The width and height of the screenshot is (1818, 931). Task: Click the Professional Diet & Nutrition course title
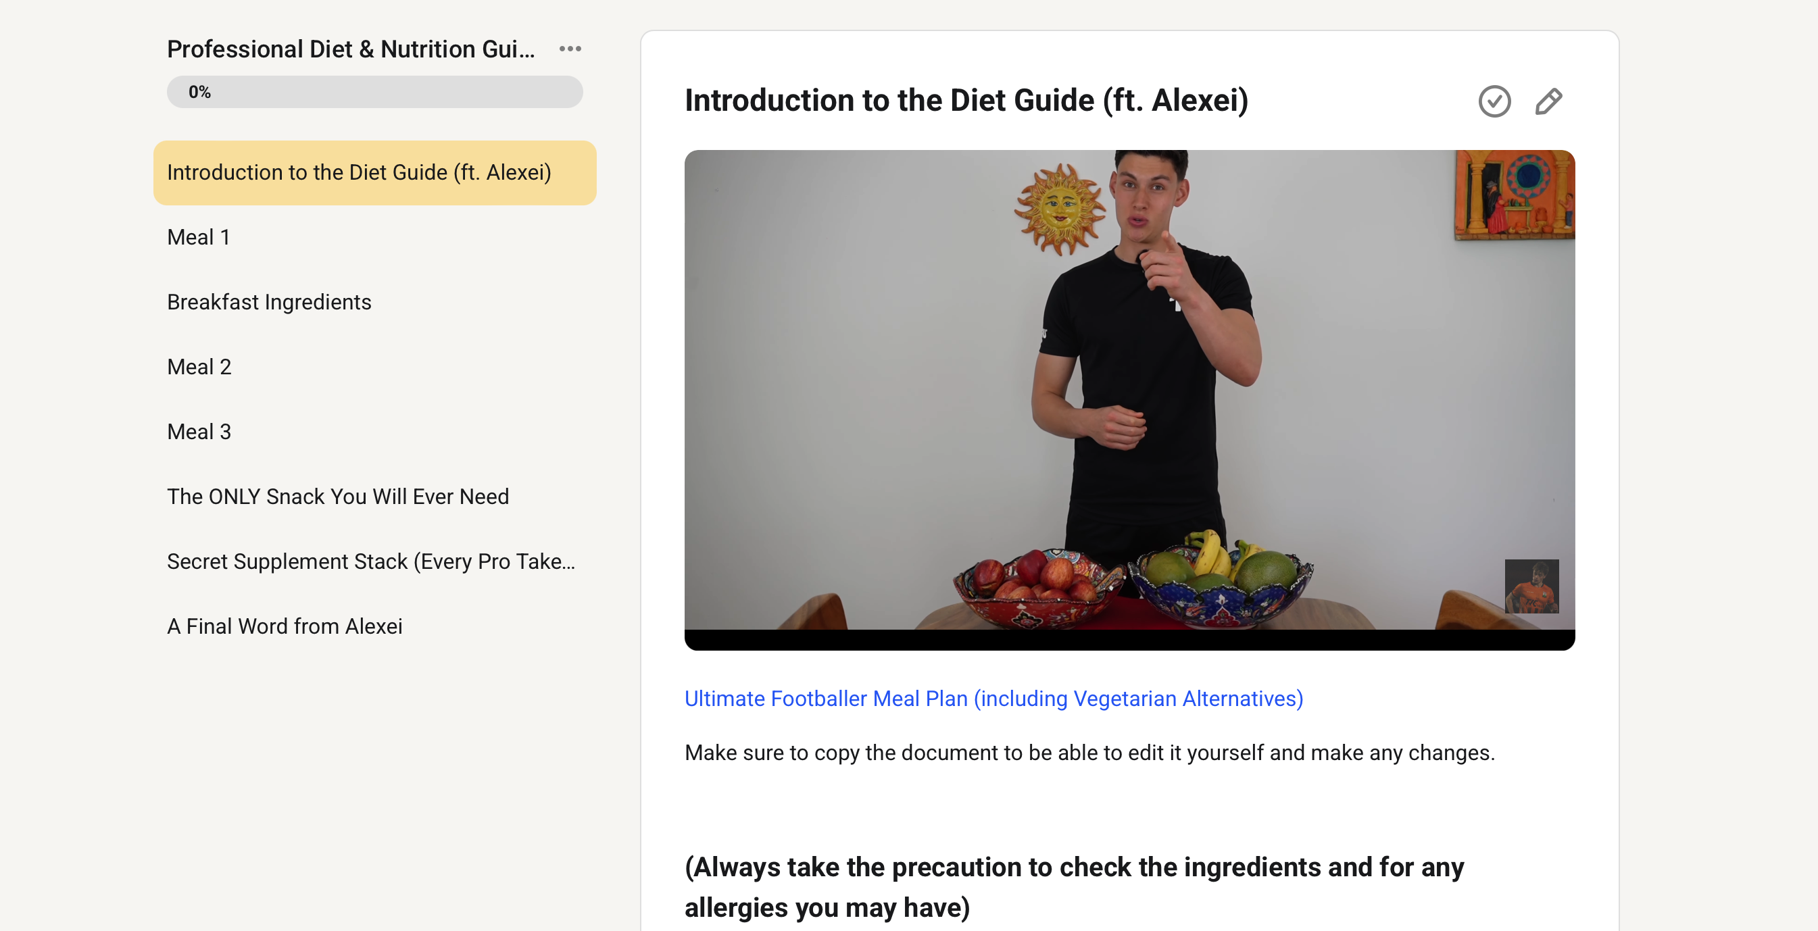[351, 49]
